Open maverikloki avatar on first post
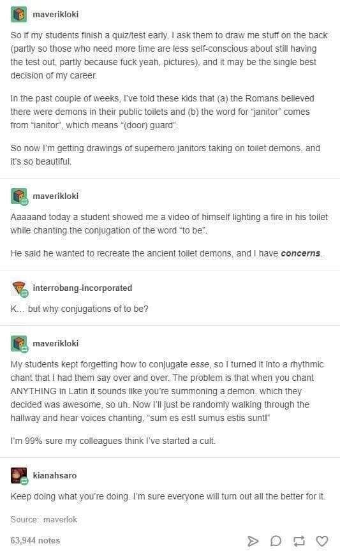340x553 pixels. [18, 15]
